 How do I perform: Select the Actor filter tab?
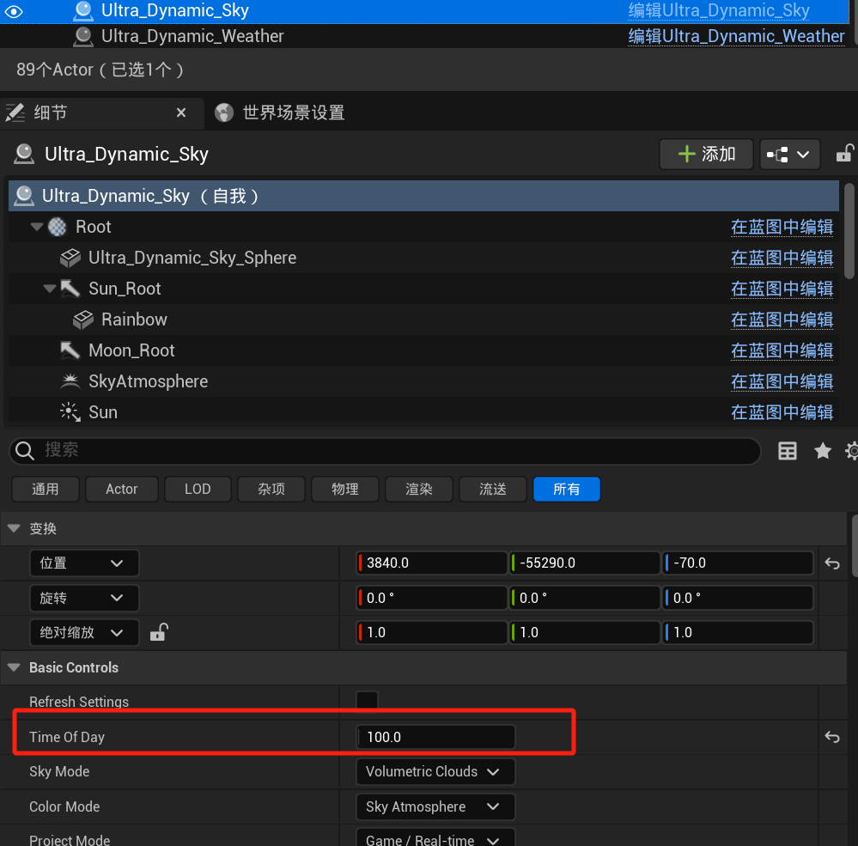point(121,490)
